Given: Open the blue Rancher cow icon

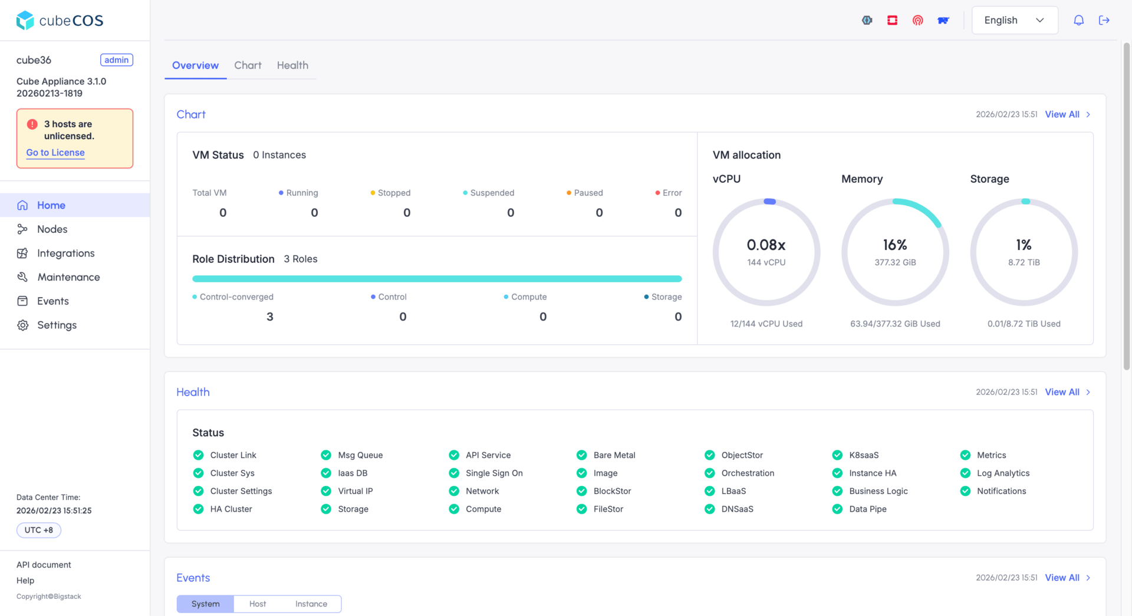Looking at the screenshot, I should [x=943, y=20].
